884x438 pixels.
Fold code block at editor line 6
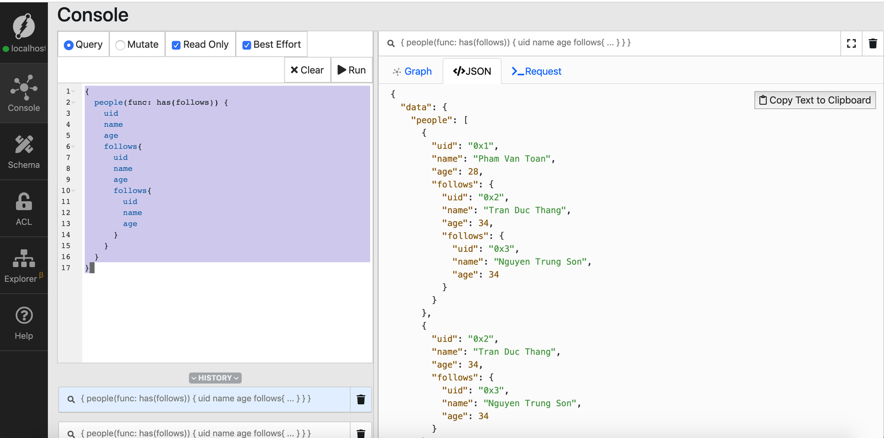[x=74, y=147]
